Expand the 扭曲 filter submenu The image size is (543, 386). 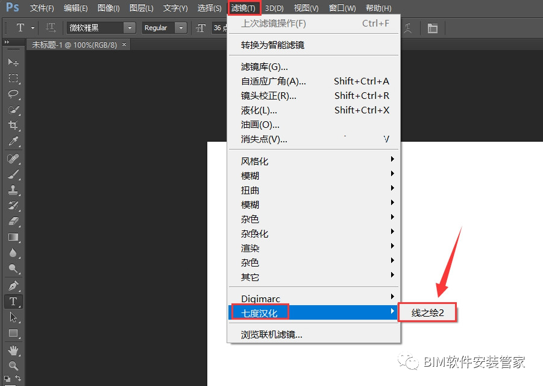pos(313,190)
